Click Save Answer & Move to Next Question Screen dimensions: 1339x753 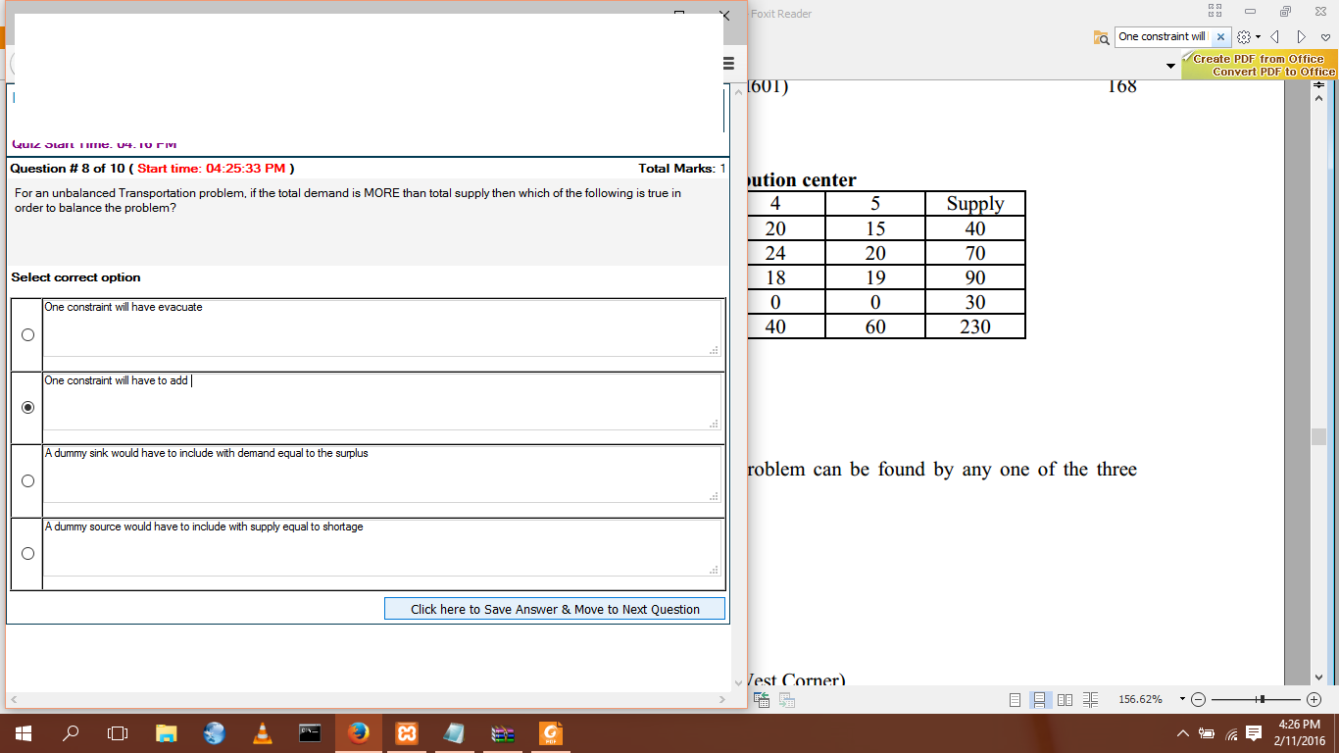[x=555, y=609]
